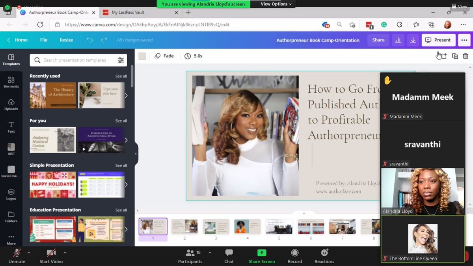The height and width of the screenshot is (266, 473).
Task: Click the add page icon
Action: click(443, 56)
